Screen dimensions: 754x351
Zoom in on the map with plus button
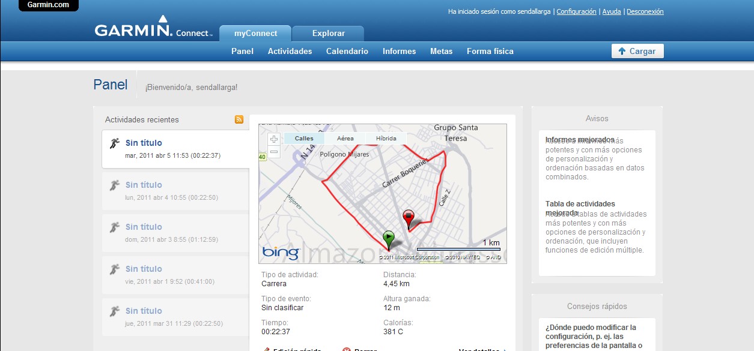click(x=274, y=139)
